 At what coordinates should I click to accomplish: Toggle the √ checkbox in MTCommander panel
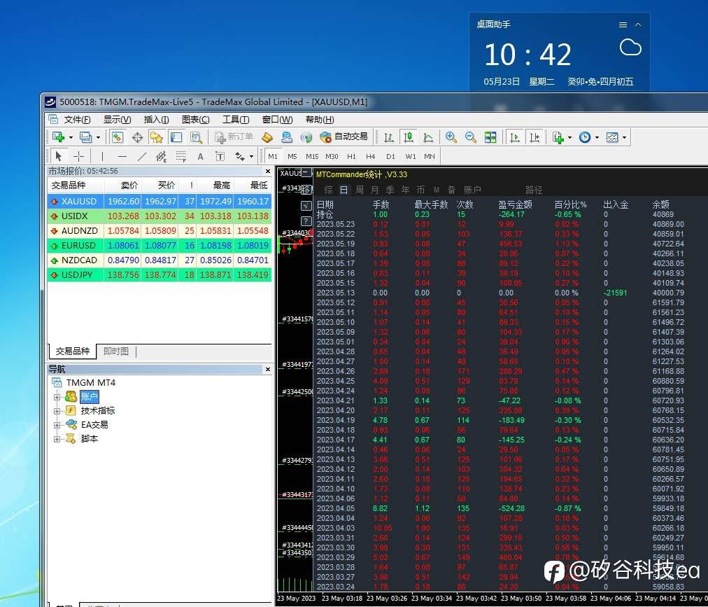coord(306,205)
